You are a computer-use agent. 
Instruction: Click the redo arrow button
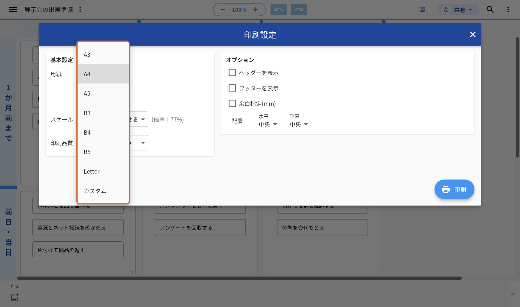pyautogui.click(x=299, y=10)
